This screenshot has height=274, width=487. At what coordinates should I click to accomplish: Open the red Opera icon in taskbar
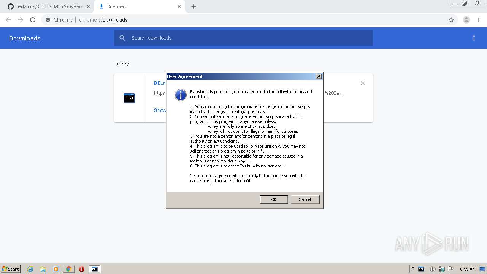pos(81,269)
